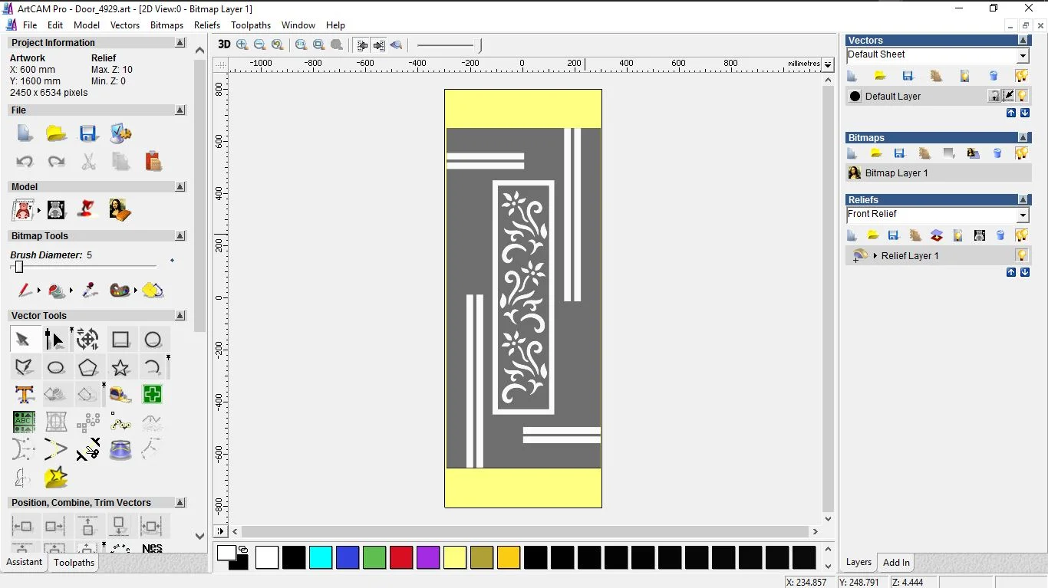The height and width of the screenshot is (588, 1048).
Task: Select the Create Star vector tool
Action: pyautogui.click(x=120, y=368)
